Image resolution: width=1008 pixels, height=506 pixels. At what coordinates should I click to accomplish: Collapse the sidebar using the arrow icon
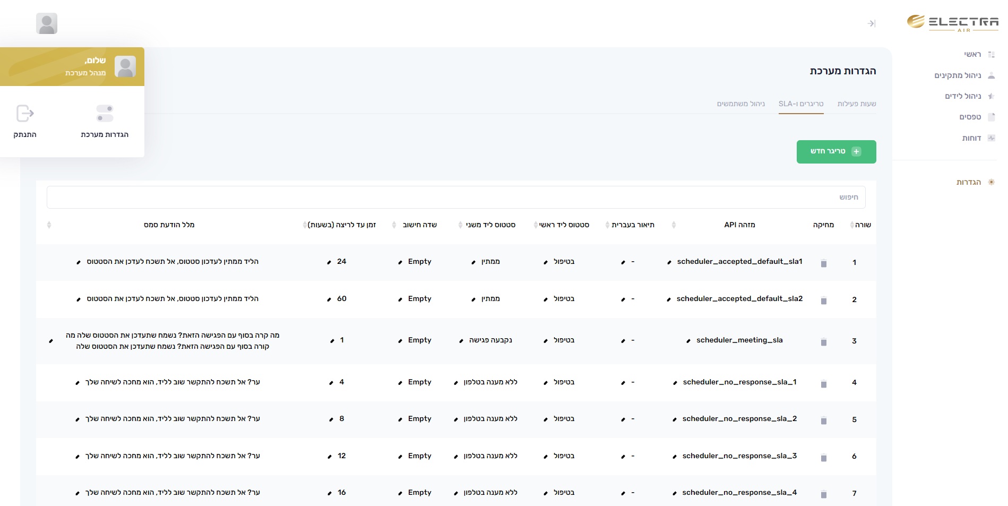click(x=871, y=23)
